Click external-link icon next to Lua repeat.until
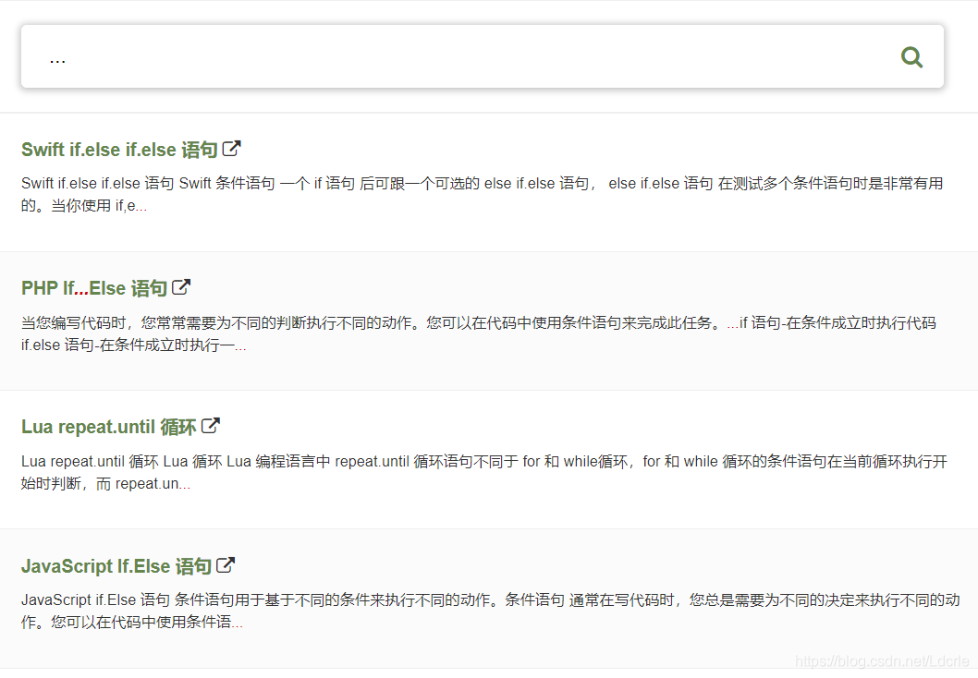Viewport: 978px width, 678px height. point(211,426)
